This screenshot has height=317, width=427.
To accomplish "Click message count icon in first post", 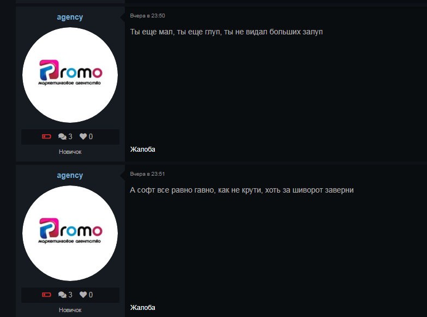I will click(62, 136).
